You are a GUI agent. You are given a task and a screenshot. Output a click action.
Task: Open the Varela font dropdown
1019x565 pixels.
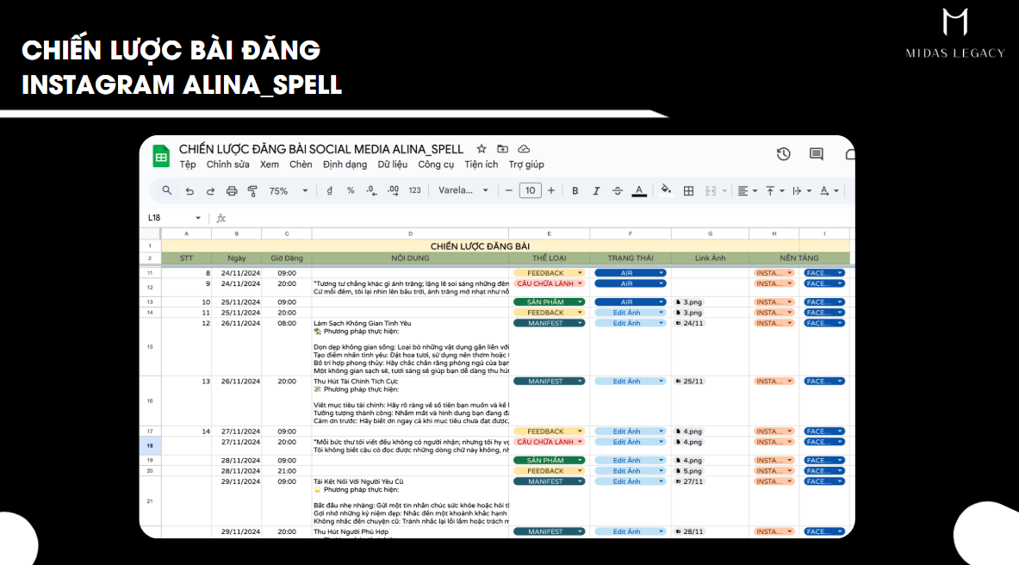[x=463, y=190]
